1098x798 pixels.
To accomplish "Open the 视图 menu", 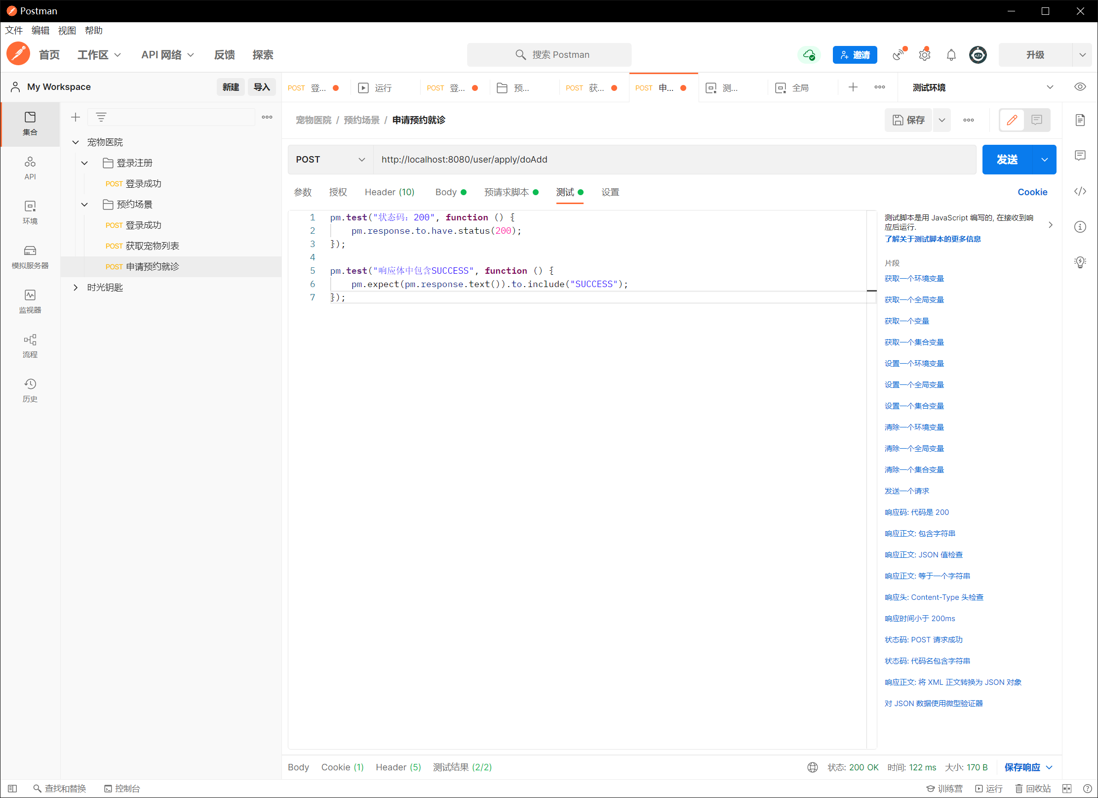I will 67,31.
